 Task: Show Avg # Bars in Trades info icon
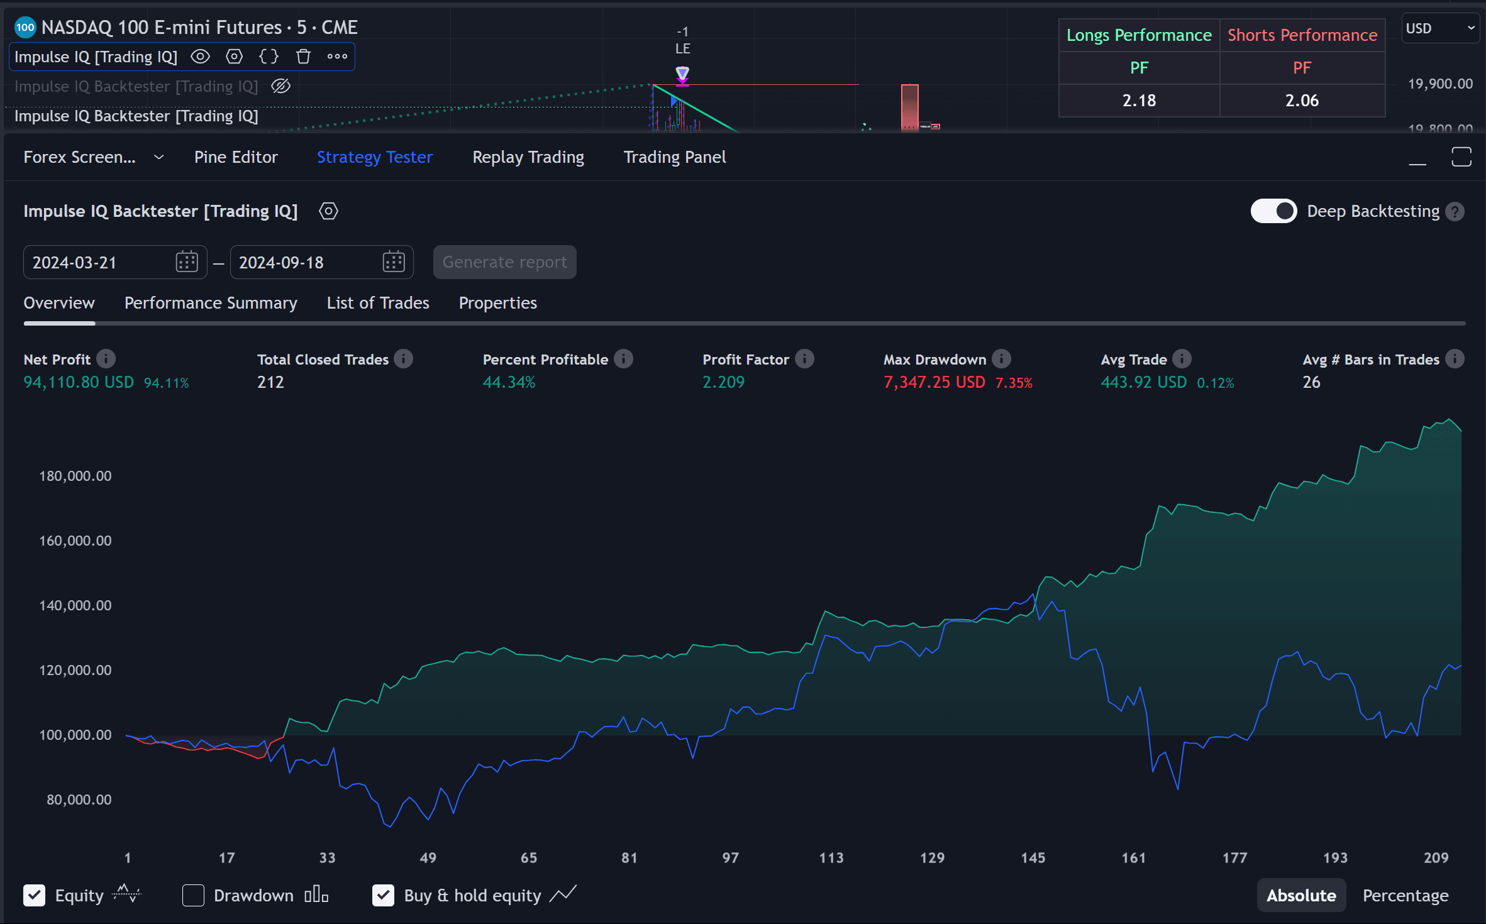tap(1455, 359)
